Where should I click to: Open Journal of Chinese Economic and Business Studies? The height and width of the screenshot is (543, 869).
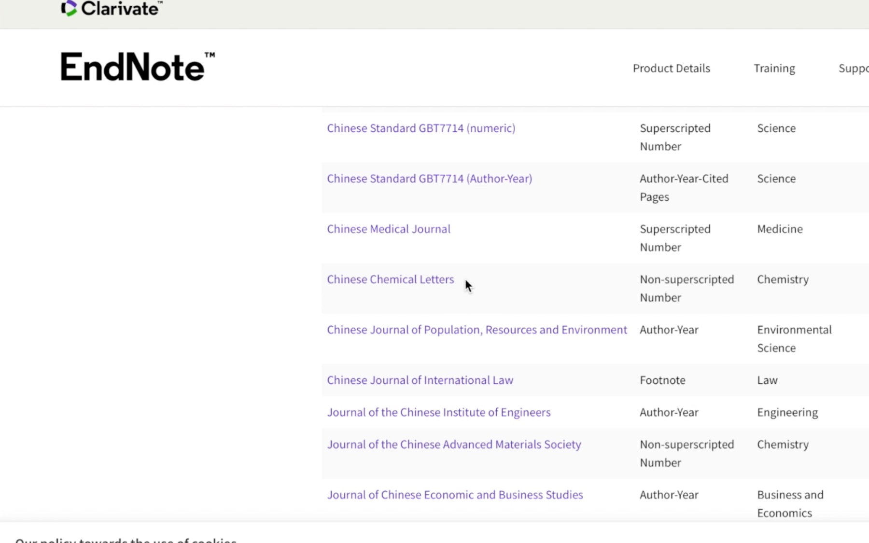click(x=455, y=495)
